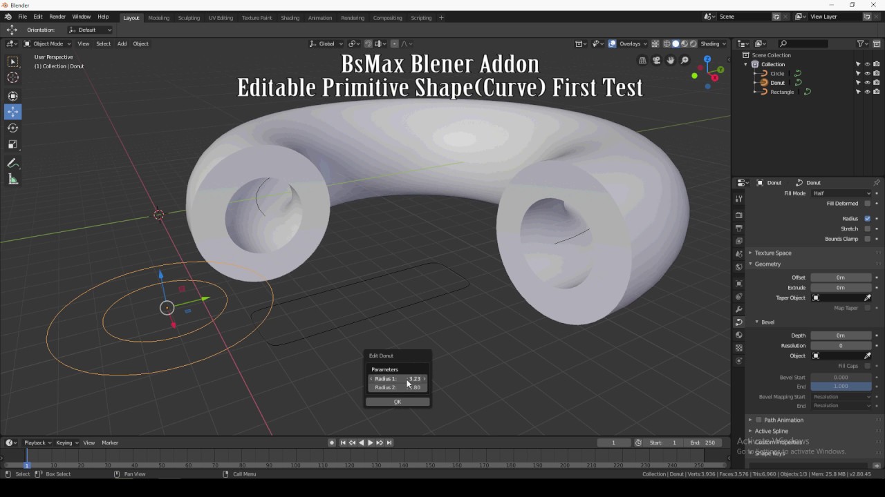Viewport: 885px width, 497px height.
Task: Switch to the Shading workspace tab
Action: point(290,18)
